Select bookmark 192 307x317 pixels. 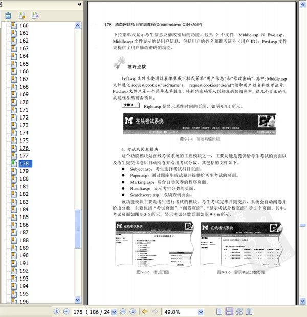point(24,271)
